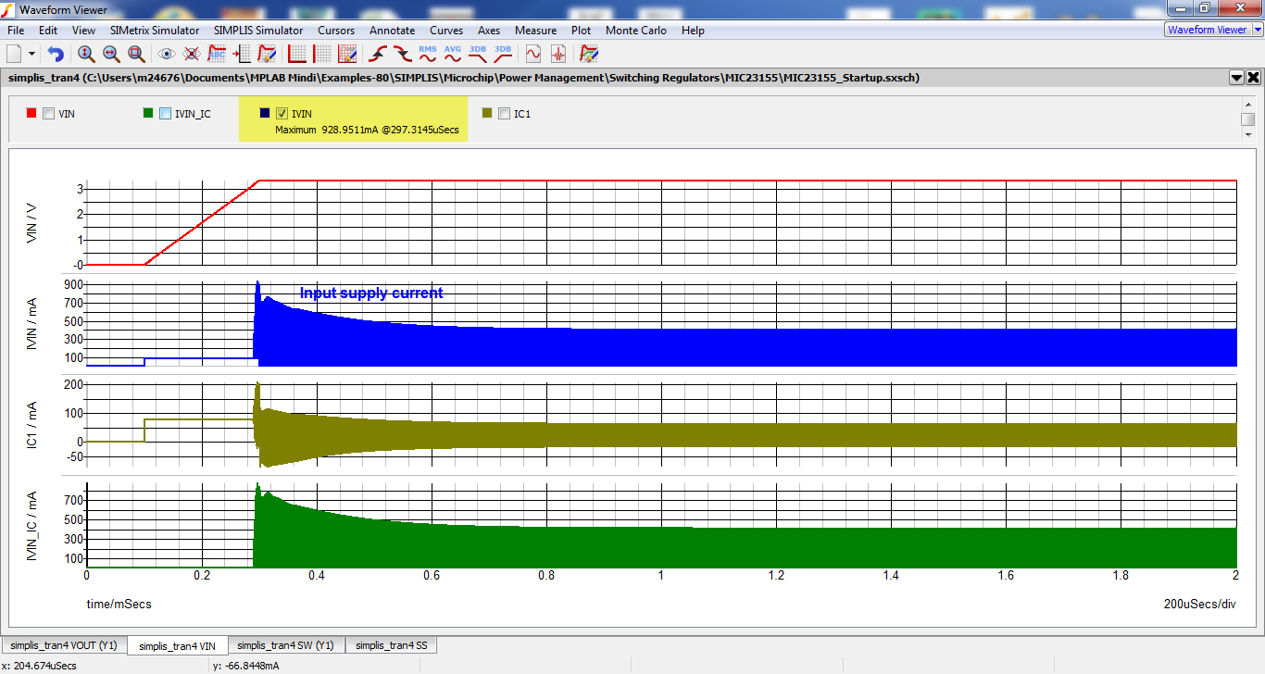Click the Show curves eye icon
This screenshot has width=1265, height=674.
point(167,54)
